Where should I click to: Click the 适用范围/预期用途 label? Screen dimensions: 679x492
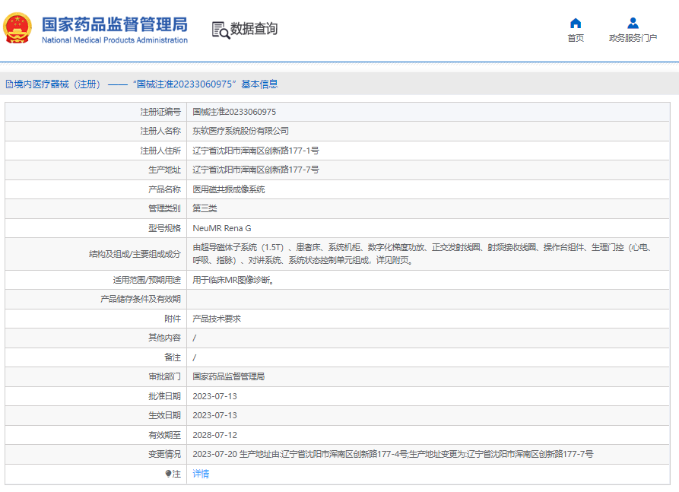[x=147, y=280]
